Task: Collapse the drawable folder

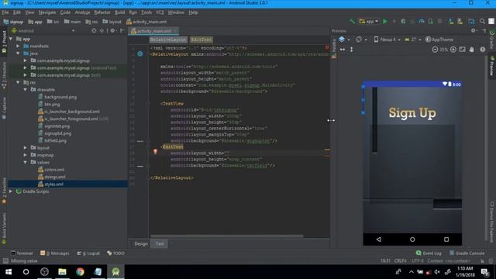Action: click(x=26, y=90)
